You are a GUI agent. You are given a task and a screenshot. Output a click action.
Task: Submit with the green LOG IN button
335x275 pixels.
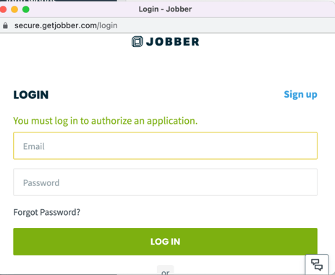click(x=165, y=242)
